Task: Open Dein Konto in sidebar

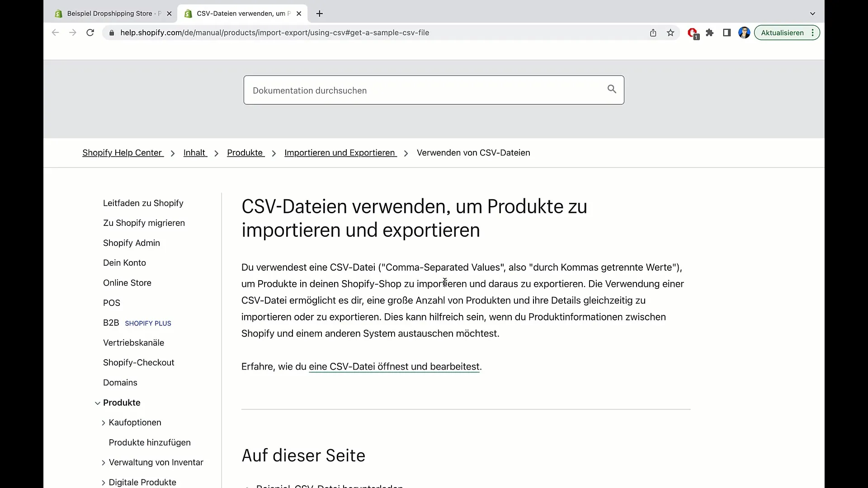Action: [124, 263]
